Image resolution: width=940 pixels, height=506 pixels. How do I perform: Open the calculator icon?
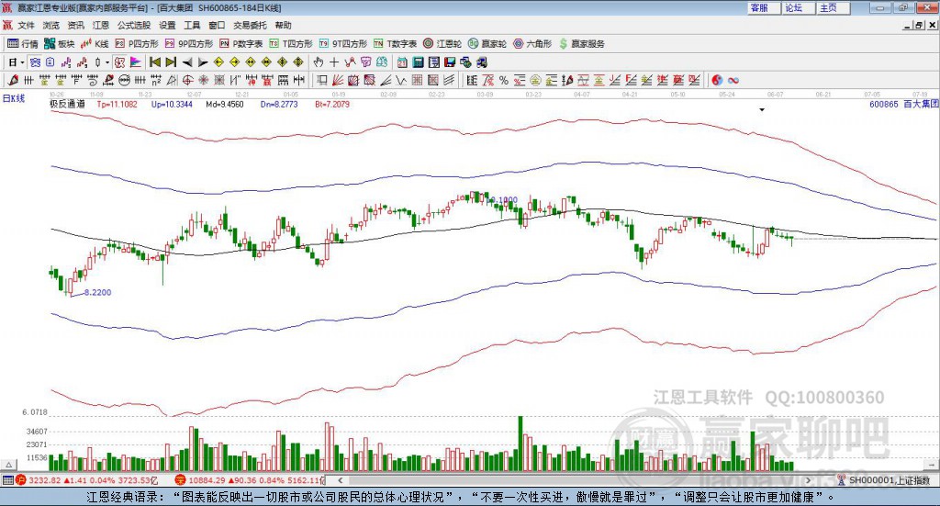(x=419, y=62)
